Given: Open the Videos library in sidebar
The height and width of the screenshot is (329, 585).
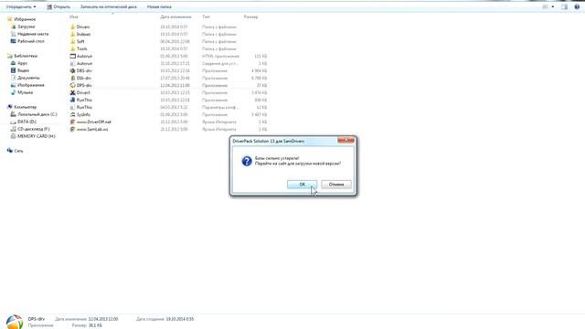Looking at the screenshot, I should [23, 70].
